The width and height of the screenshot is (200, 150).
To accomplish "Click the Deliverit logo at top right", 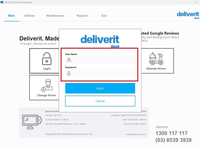I will 188,15.
